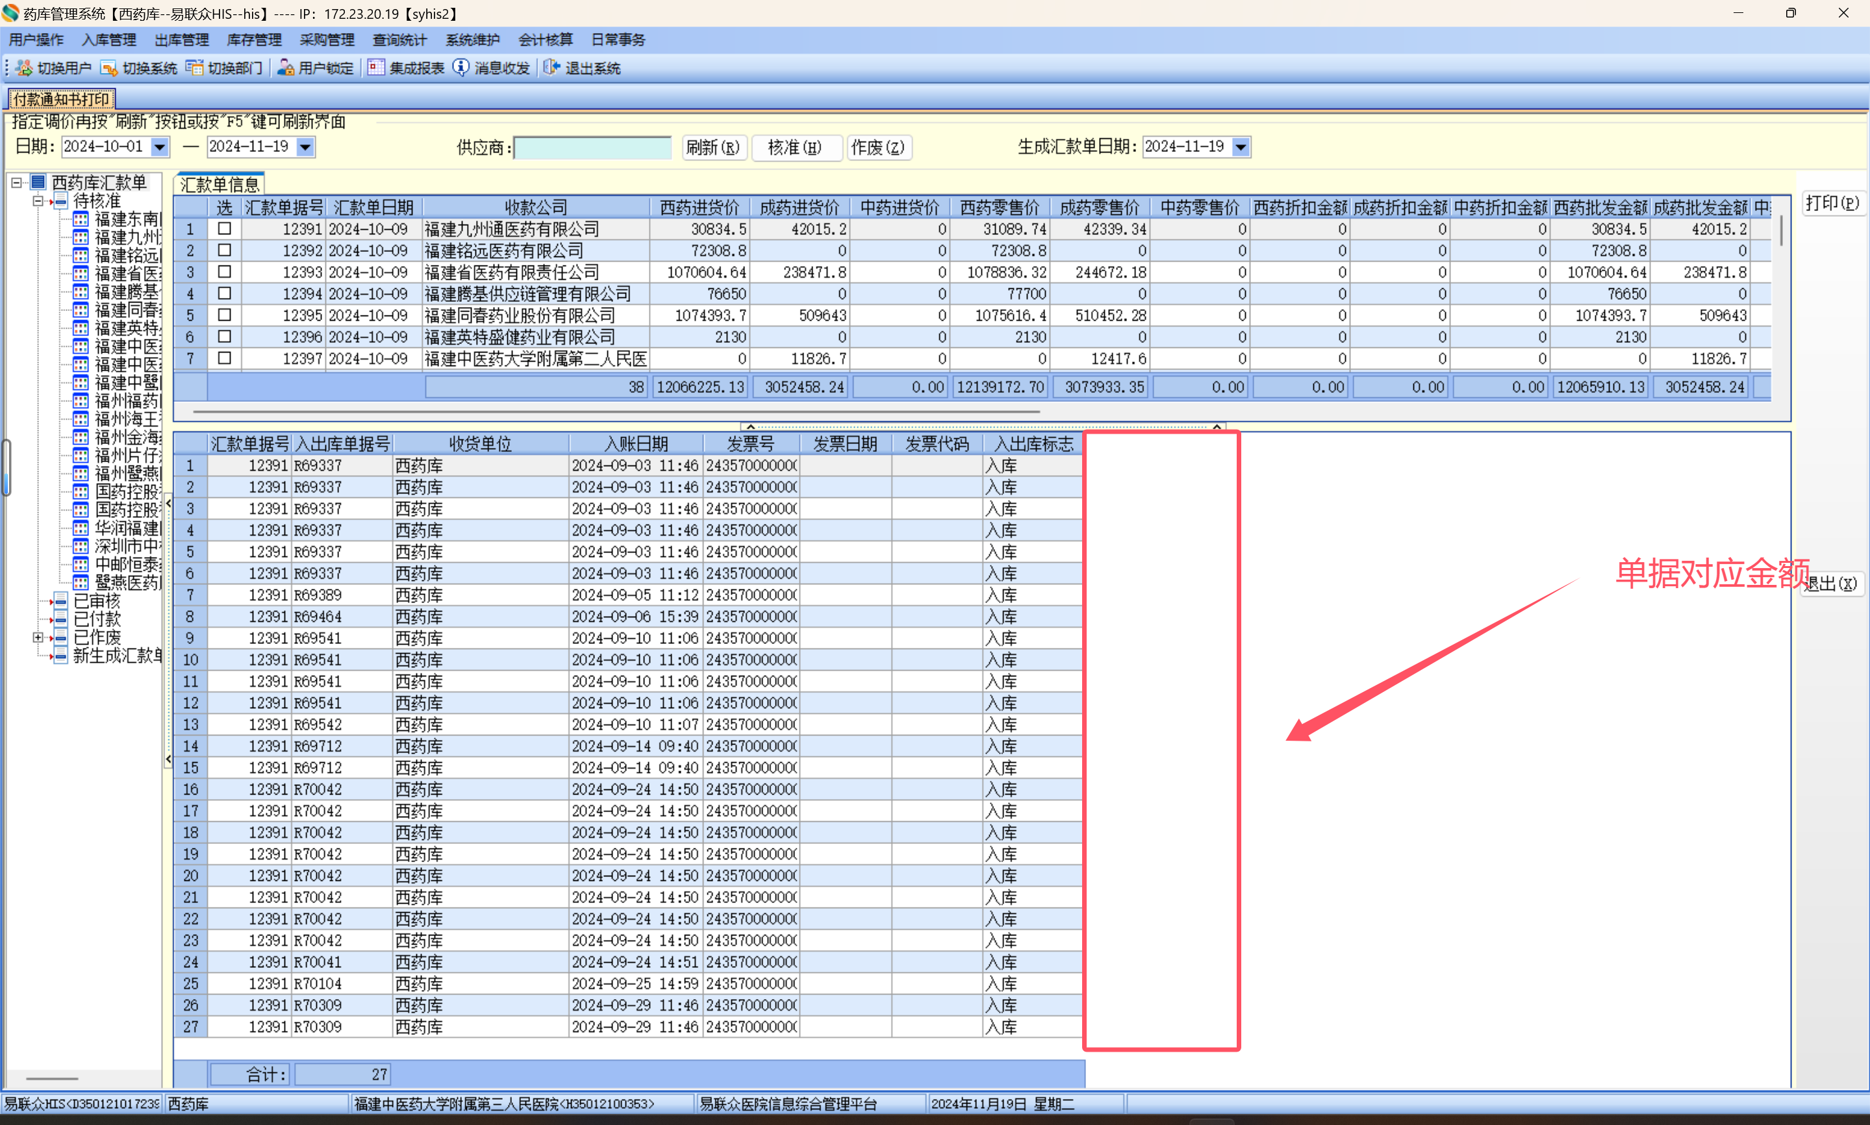1870x1125 pixels.
Task: Click the horizontal scrollbar under 汇款单信息 grid
Action: tap(616, 412)
